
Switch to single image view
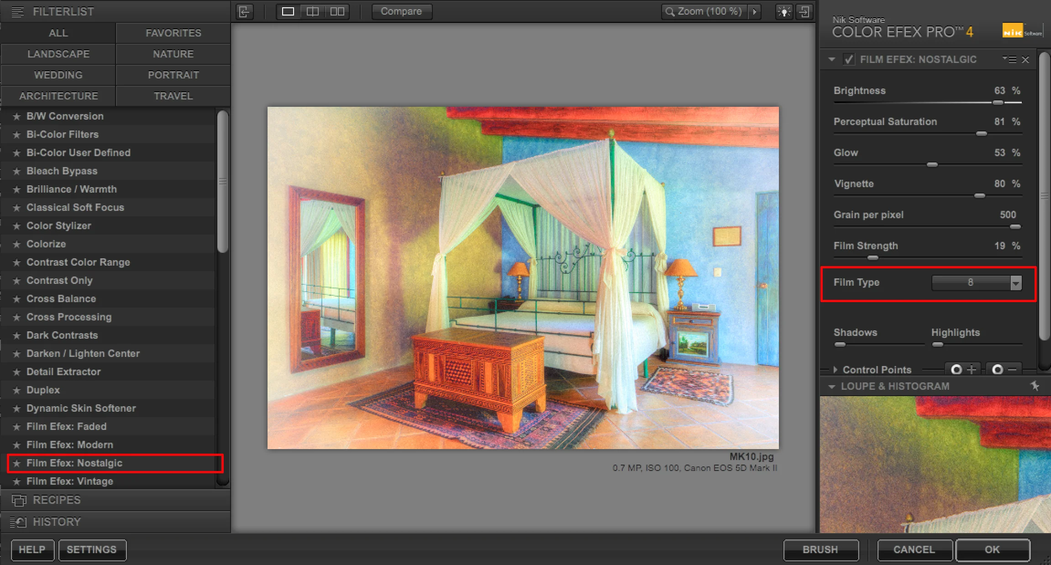[288, 11]
